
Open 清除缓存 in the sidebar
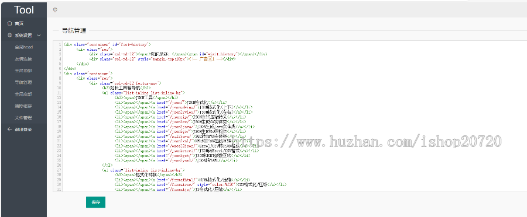23,106
